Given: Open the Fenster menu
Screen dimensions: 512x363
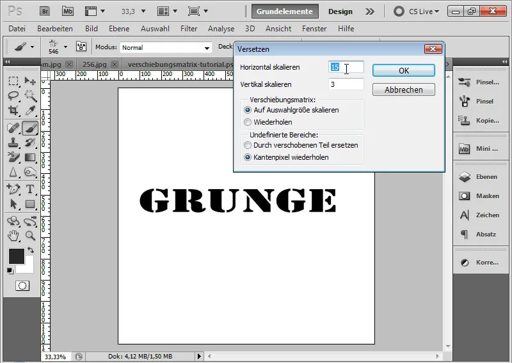Looking at the screenshot, I should pyautogui.click(x=314, y=29).
